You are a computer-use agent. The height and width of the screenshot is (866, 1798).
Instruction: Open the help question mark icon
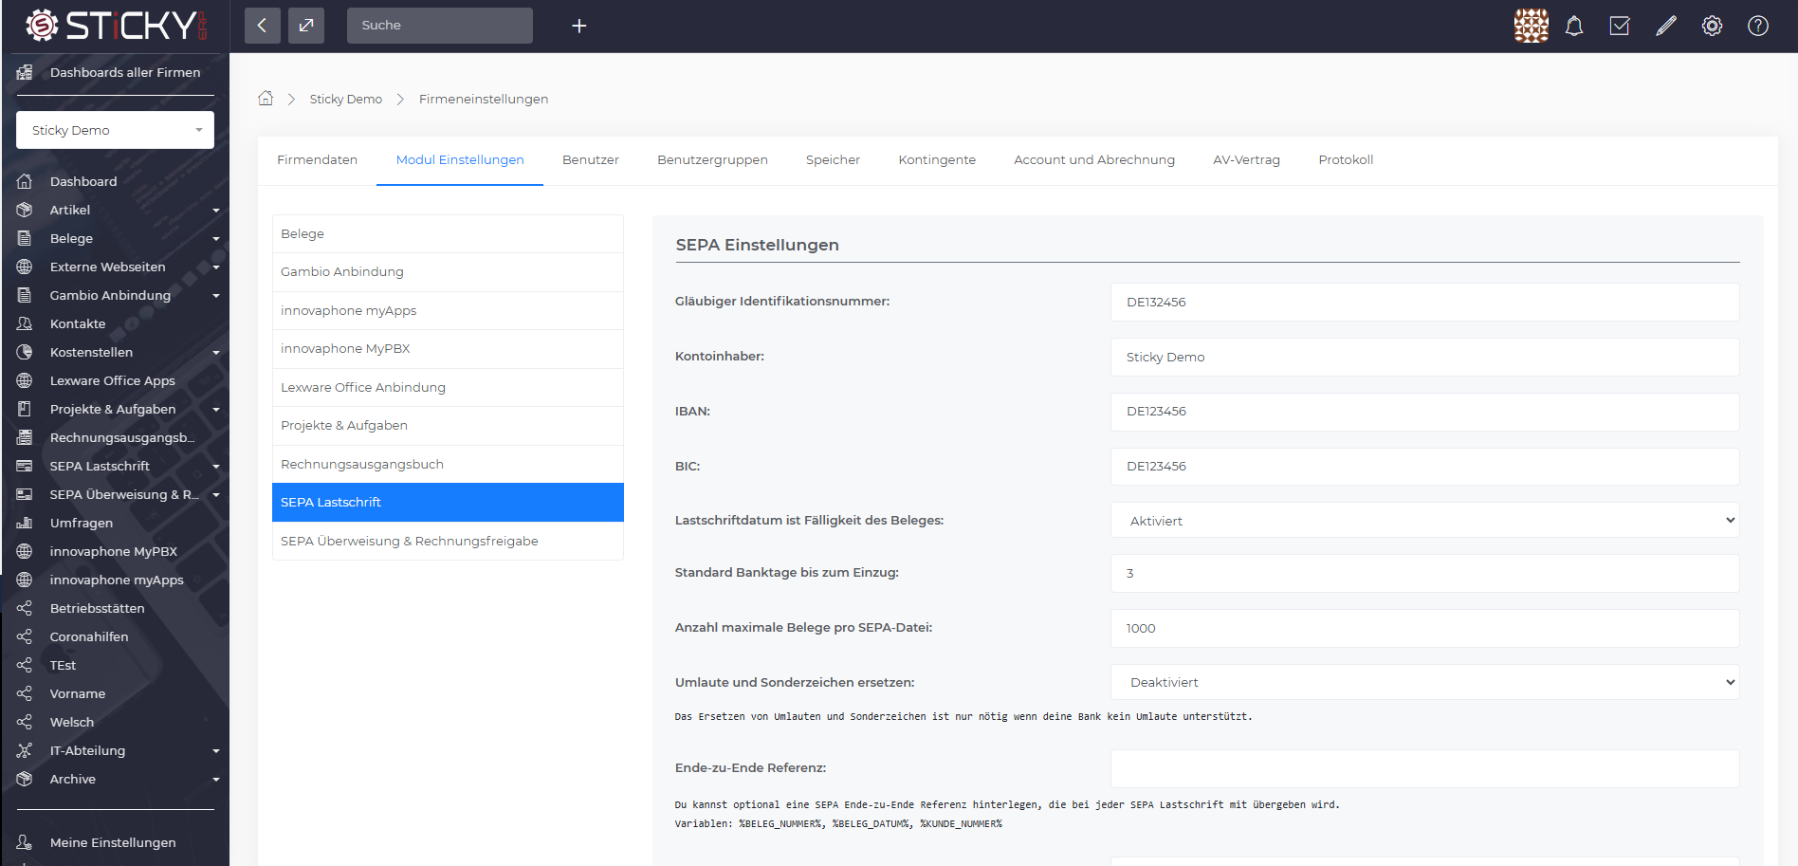(1758, 26)
